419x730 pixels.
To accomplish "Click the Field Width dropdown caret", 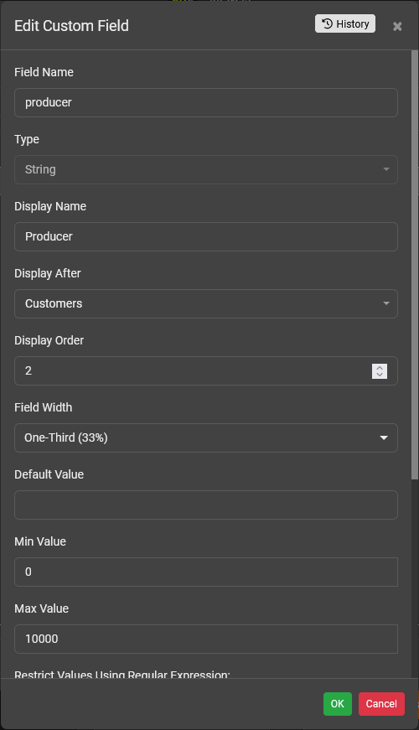I will 384,437.
